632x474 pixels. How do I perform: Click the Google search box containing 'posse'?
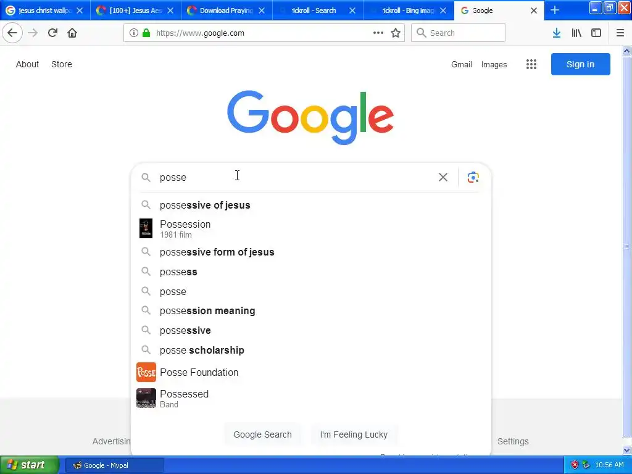(296, 177)
